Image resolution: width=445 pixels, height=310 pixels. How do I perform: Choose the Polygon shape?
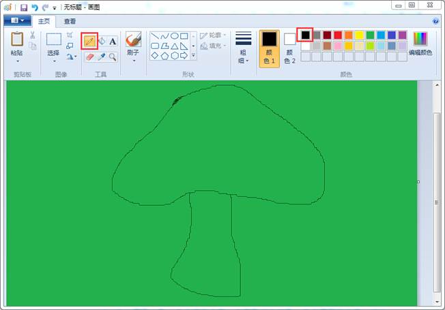(164, 46)
